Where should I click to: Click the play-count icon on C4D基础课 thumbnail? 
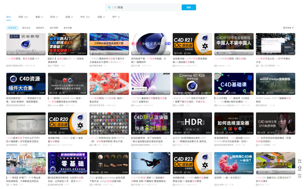[x=217, y=93]
